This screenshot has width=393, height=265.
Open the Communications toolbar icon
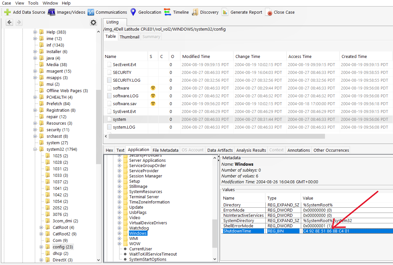[x=91, y=12]
